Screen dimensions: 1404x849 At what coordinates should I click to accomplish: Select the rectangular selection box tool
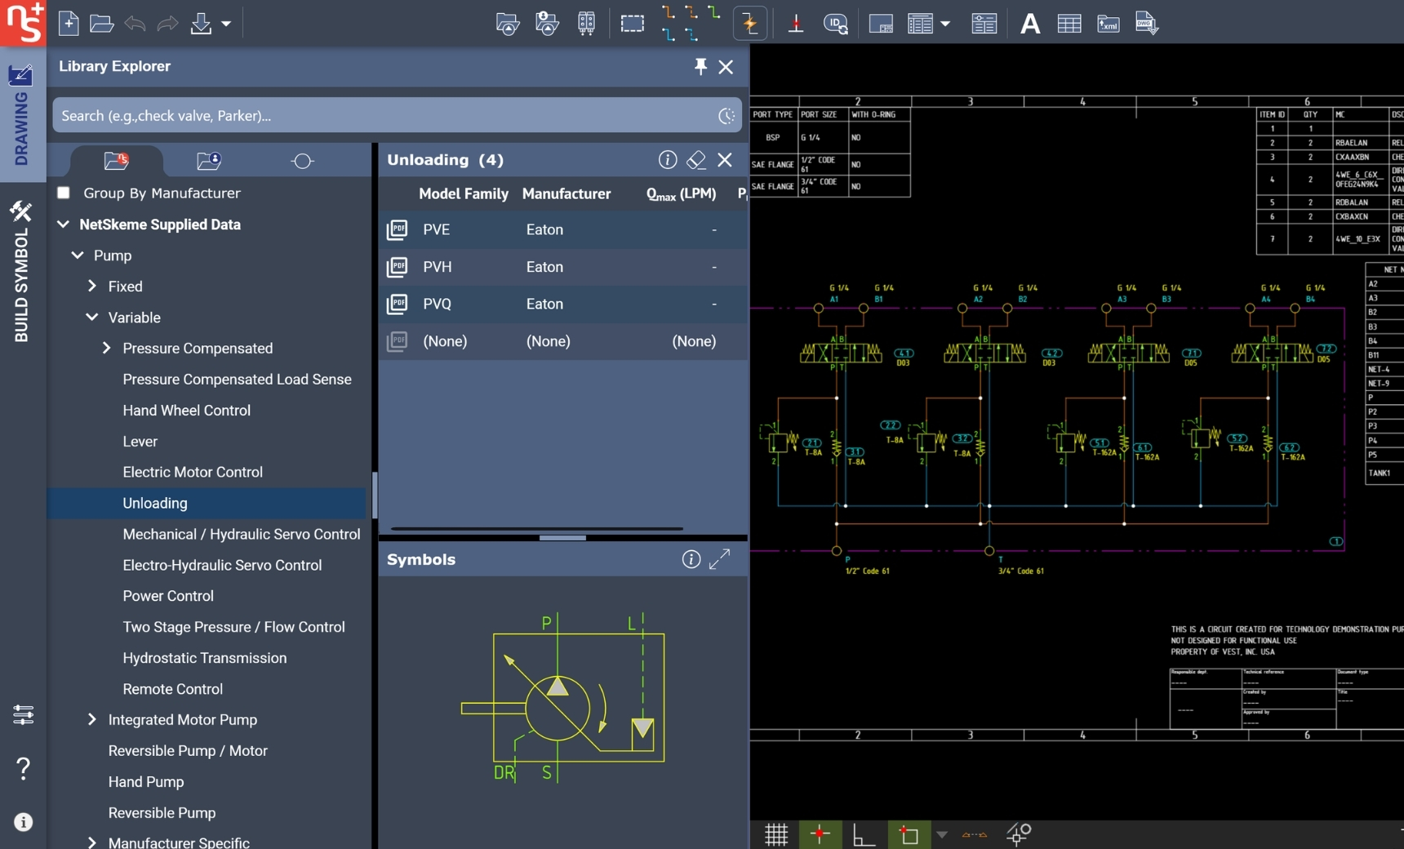[632, 24]
